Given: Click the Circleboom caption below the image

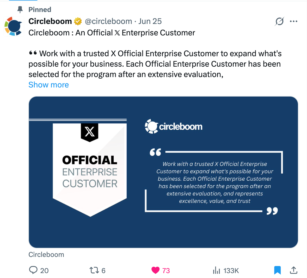Looking at the screenshot, I should click(x=46, y=255).
